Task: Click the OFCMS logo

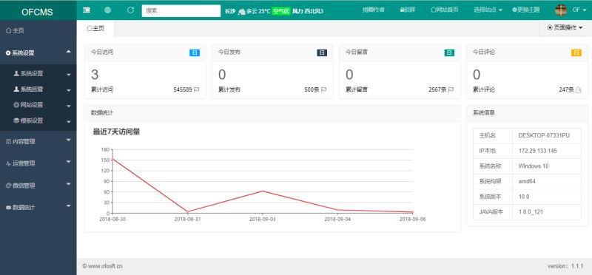Action: 38,12
